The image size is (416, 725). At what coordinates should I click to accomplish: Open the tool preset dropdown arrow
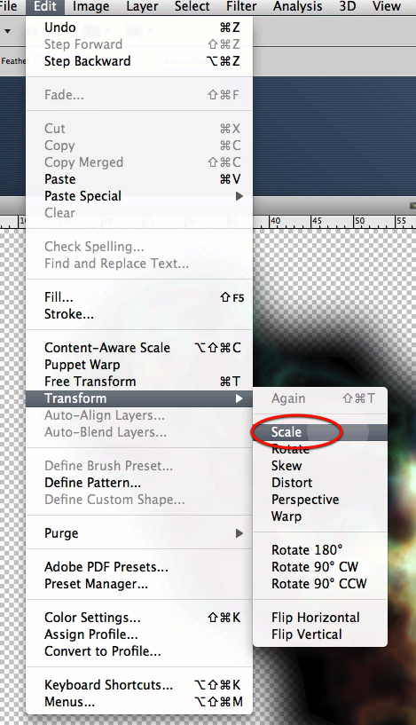coord(7,31)
